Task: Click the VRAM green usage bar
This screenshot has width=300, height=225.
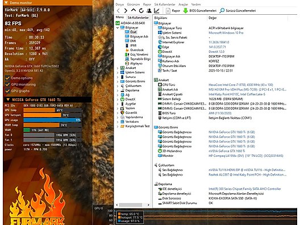Action: (x=27, y=130)
